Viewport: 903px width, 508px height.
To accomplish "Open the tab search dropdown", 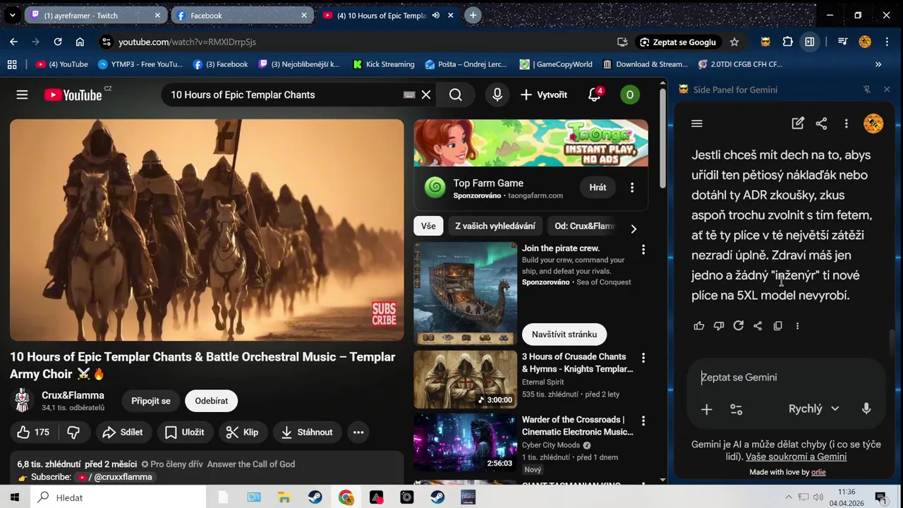I will [x=12, y=15].
